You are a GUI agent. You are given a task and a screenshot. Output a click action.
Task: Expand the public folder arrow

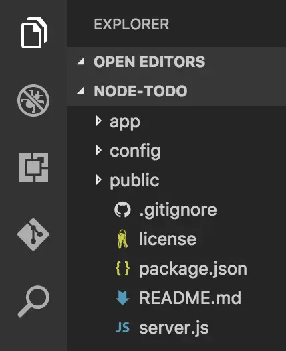(98, 180)
